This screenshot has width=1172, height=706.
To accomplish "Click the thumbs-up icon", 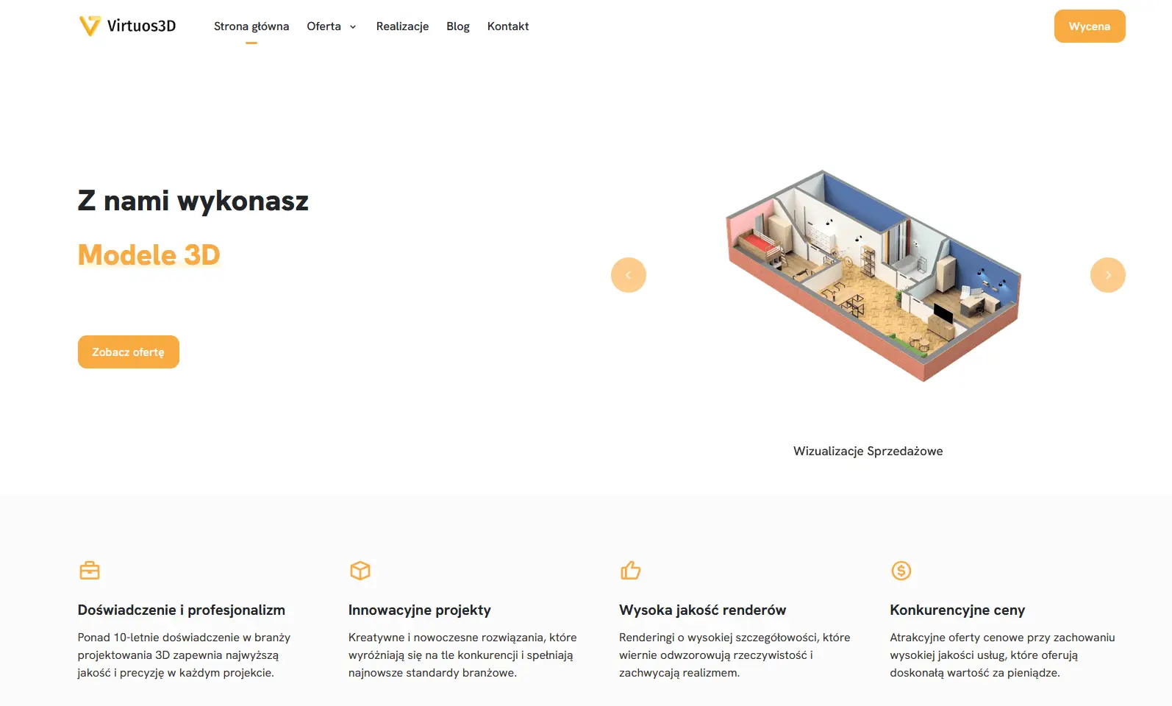I will pyautogui.click(x=631, y=571).
